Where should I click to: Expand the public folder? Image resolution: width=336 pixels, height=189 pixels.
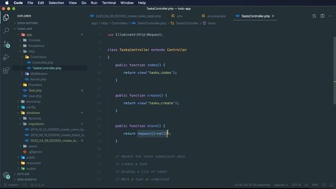(30, 157)
